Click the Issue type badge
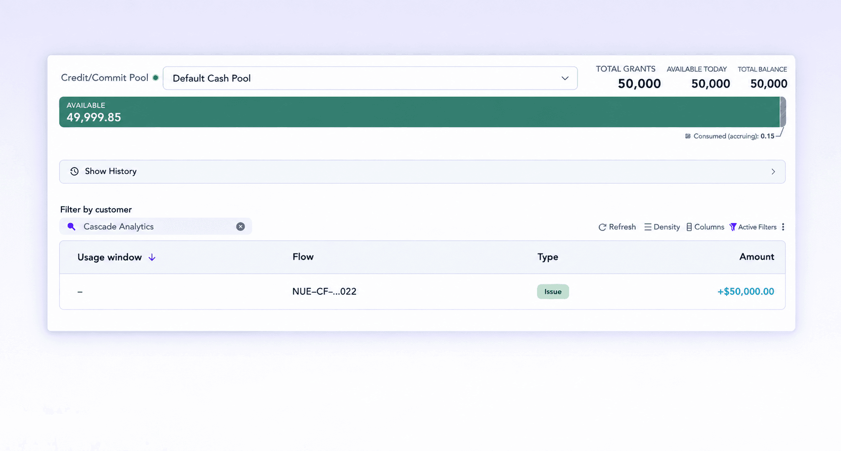The width and height of the screenshot is (841, 451). coord(553,292)
